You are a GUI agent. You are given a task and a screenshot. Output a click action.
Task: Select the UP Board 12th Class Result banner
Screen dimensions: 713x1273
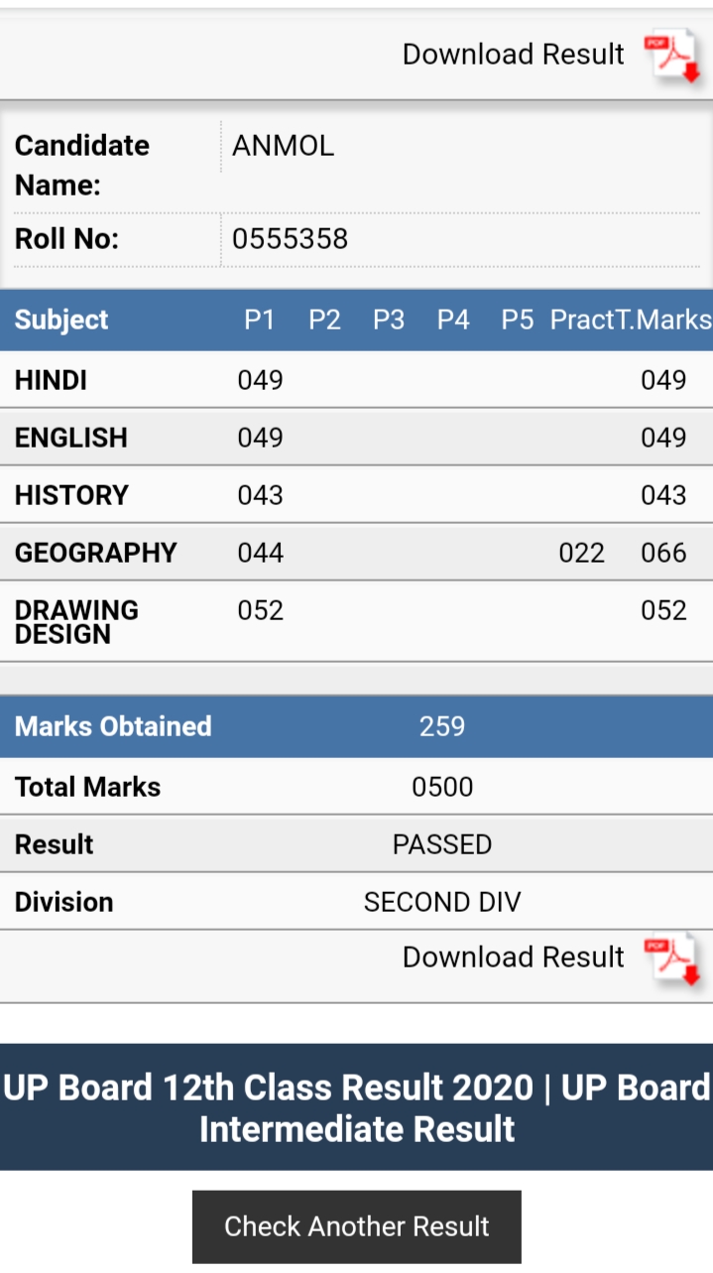click(357, 1107)
